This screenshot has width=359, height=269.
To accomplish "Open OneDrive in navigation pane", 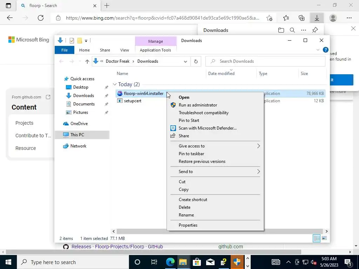I will (x=79, y=124).
